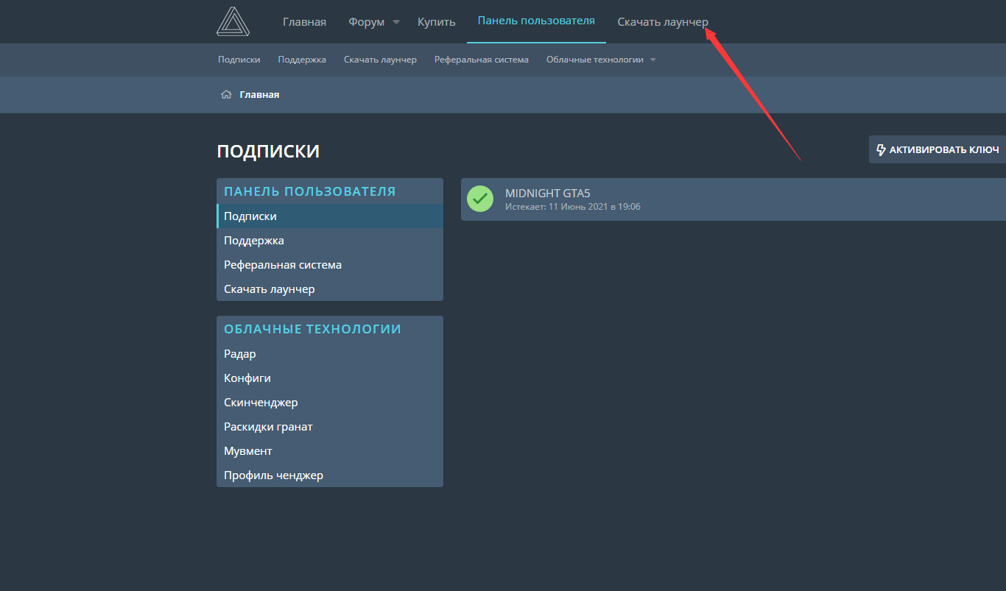This screenshot has width=1006, height=591.
Task: Open the Мувмент sidebar link
Action: 330,451
